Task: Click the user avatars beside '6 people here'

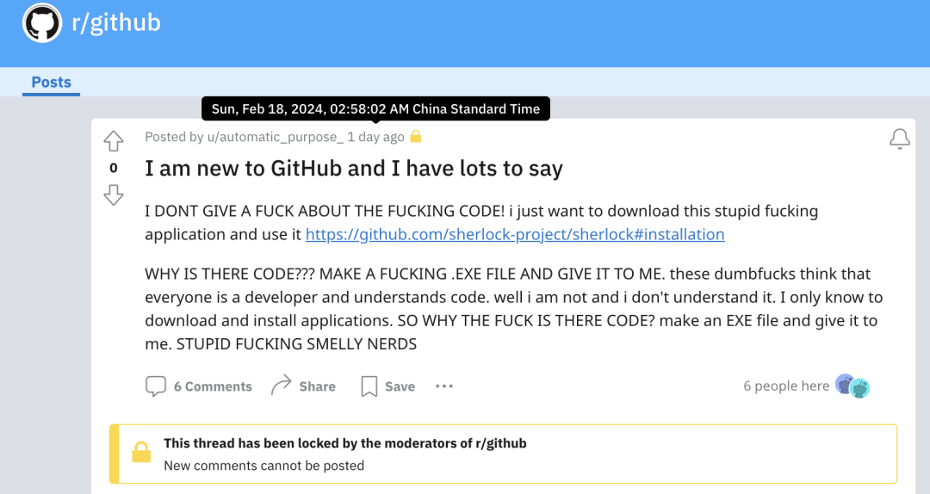Action: (852, 386)
